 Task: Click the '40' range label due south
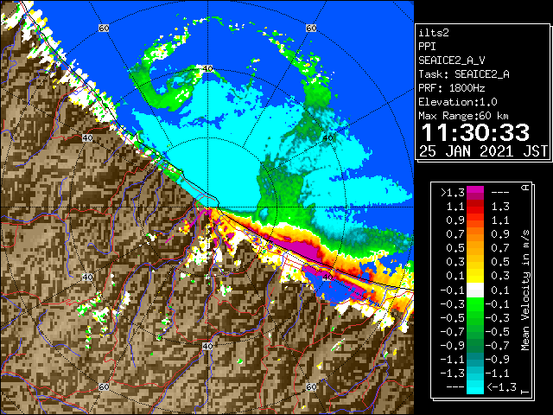coord(207,346)
